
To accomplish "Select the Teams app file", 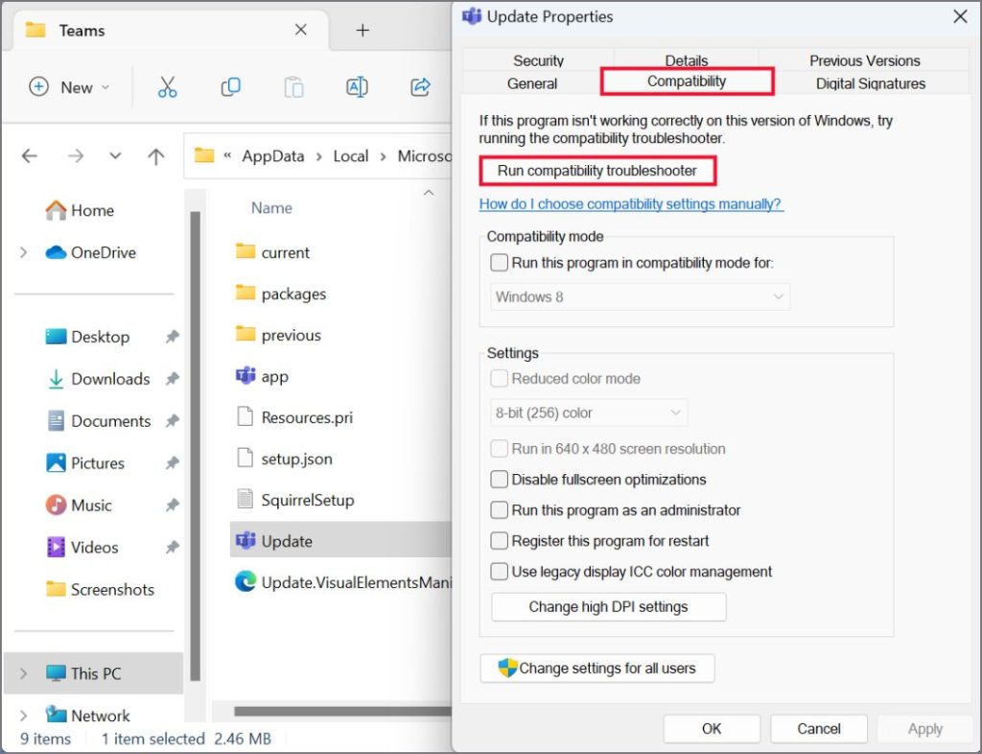I will tap(262, 376).
